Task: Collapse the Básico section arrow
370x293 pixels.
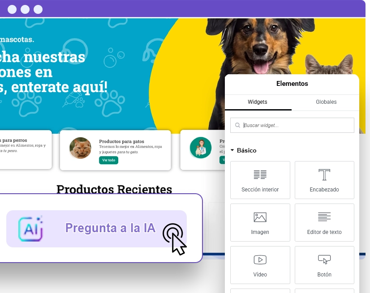Action: [x=232, y=151]
